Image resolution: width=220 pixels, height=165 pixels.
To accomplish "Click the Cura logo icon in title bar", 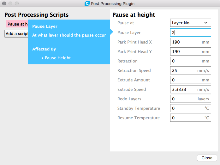I will point(87,3).
